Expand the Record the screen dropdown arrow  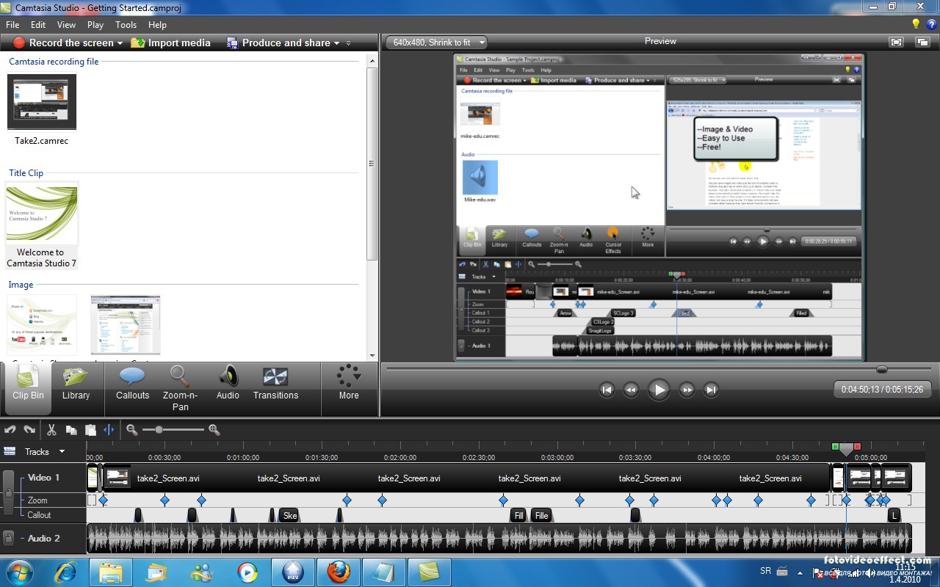[120, 43]
